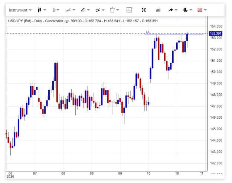Expand the language dropdown arrow

(205, 10)
